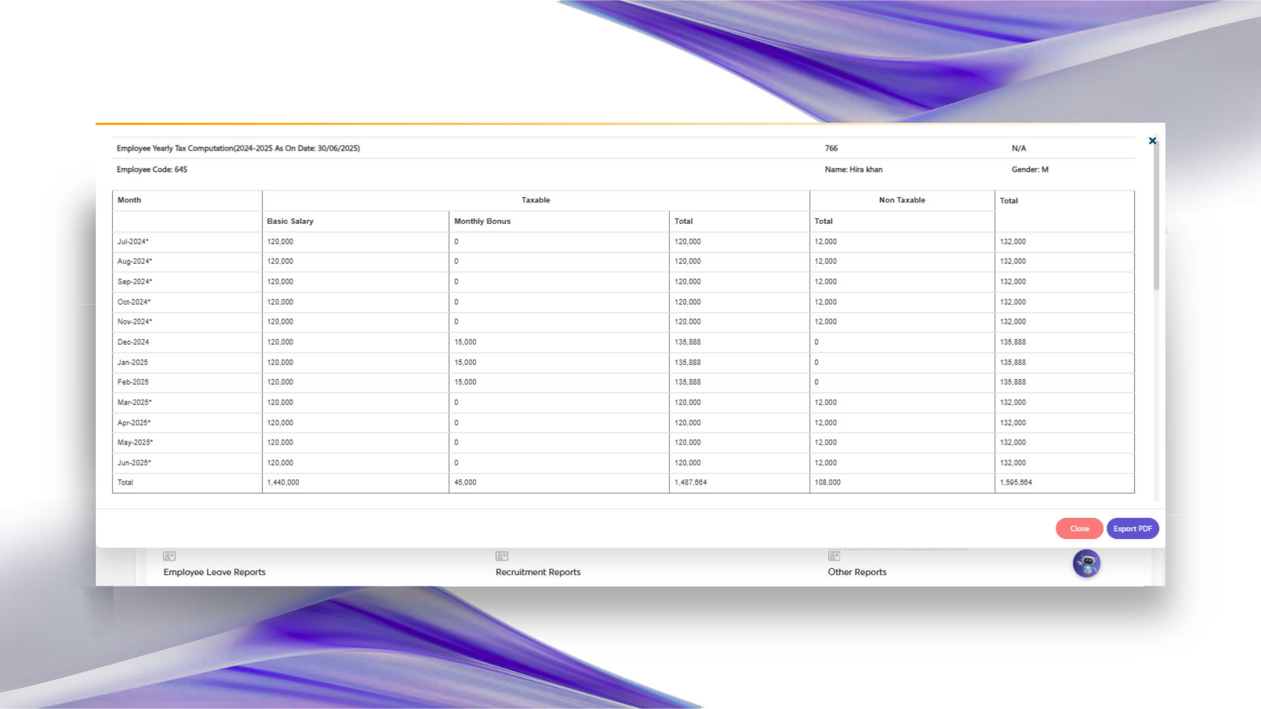Open the chatbot robot assistant icon
Viewport: 1261px width, 709px height.
point(1086,563)
